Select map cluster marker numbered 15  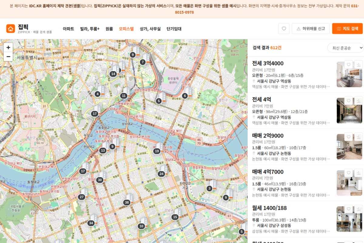[175, 217]
